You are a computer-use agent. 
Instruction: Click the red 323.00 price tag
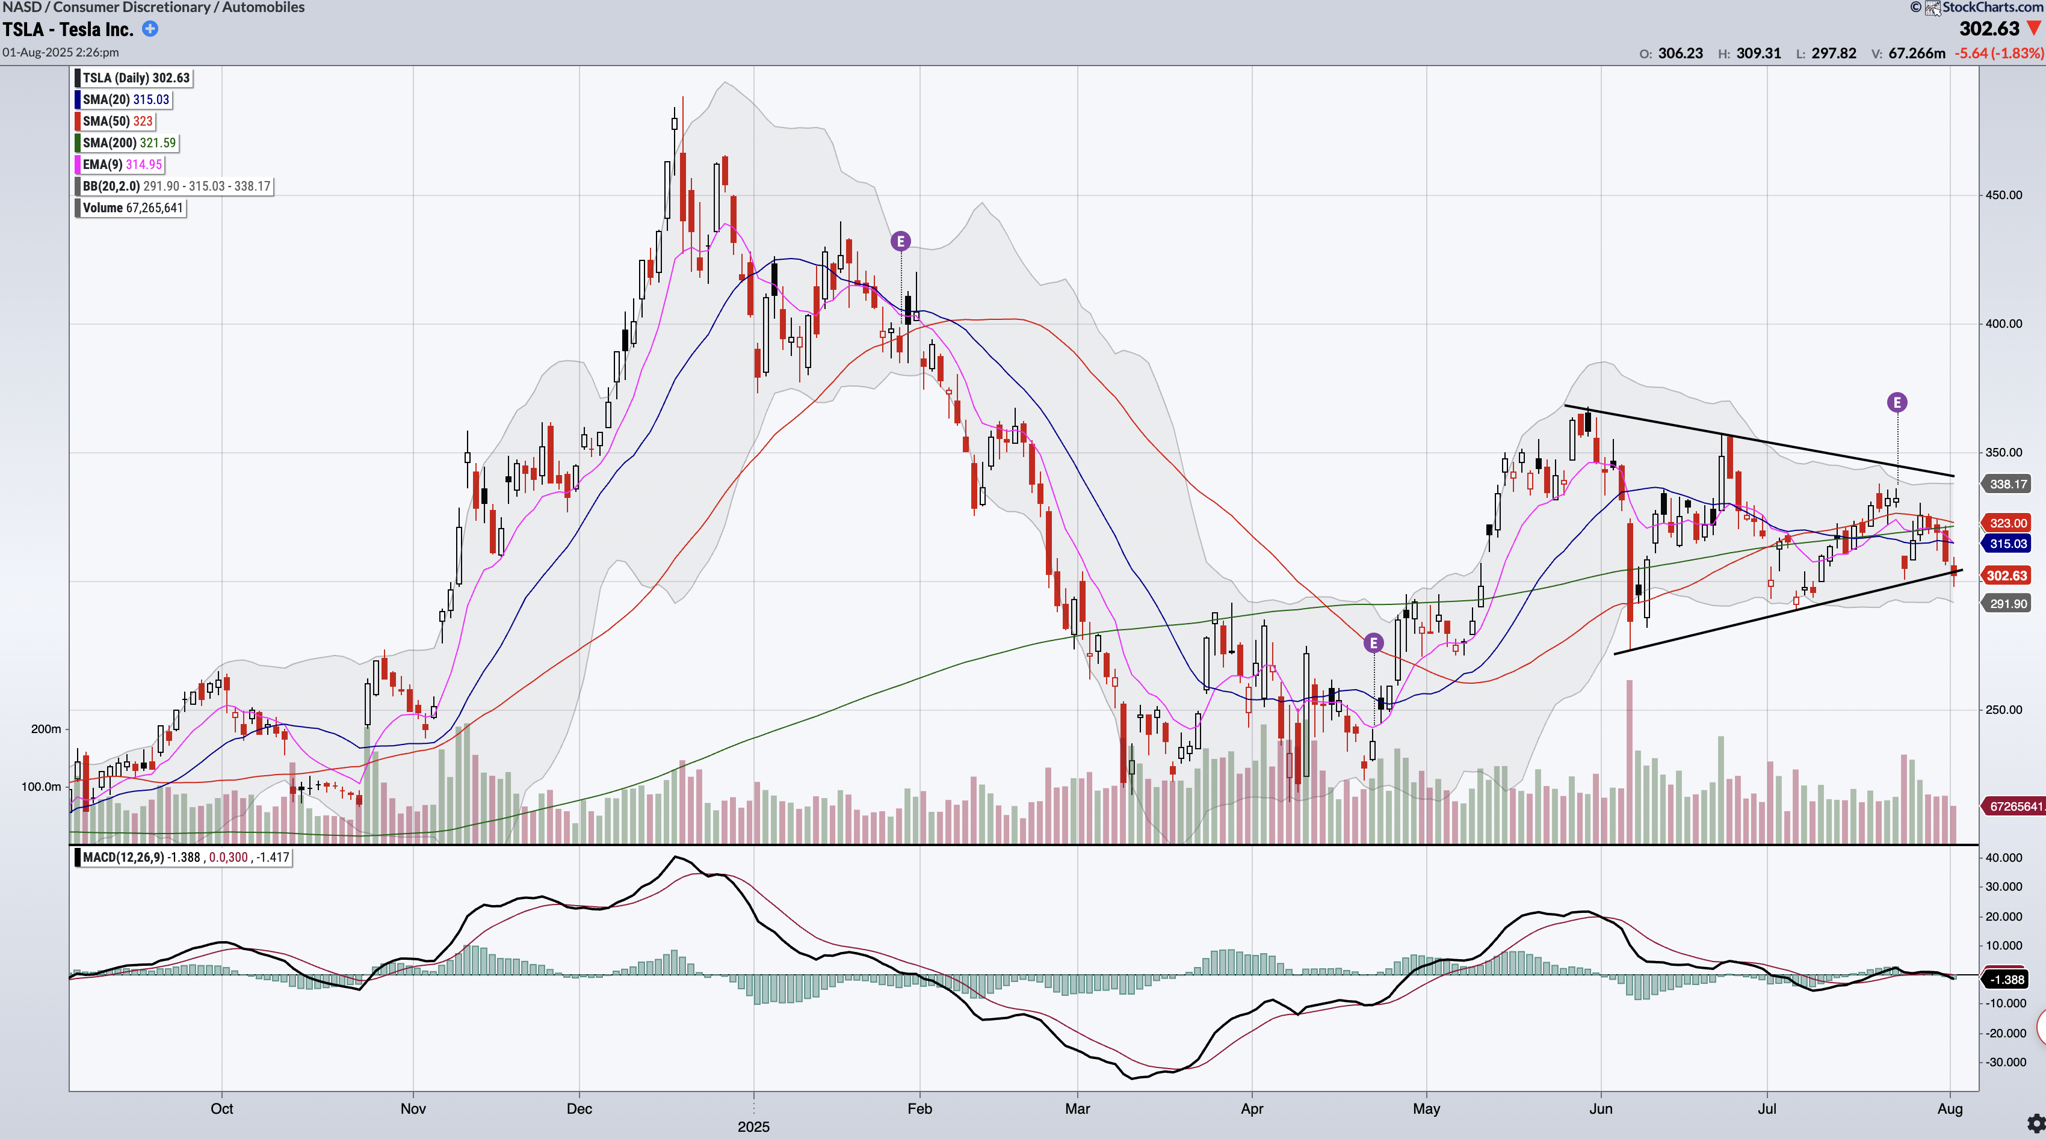(2007, 523)
